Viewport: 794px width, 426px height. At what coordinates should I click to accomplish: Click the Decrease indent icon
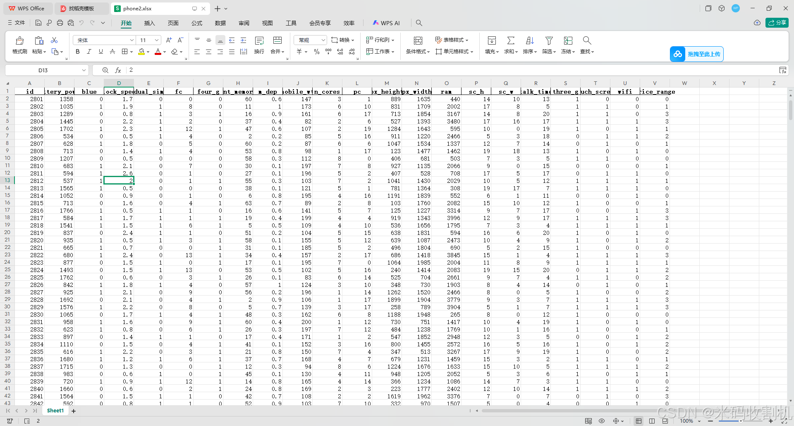click(x=232, y=40)
